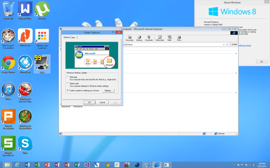Click the Channels toolbar icon
The width and height of the screenshot is (270, 168).
coord(149,38)
